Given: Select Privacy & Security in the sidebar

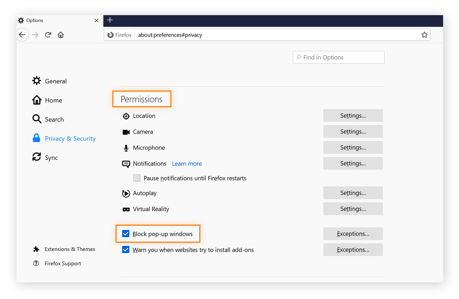Looking at the screenshot, I should 70,138.
